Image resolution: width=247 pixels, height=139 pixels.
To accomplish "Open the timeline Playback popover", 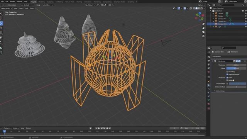I will [7, 128].
